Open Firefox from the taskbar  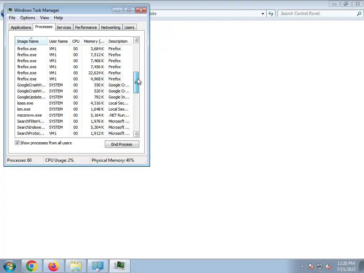pyautogui.click(x=54, y=266)
